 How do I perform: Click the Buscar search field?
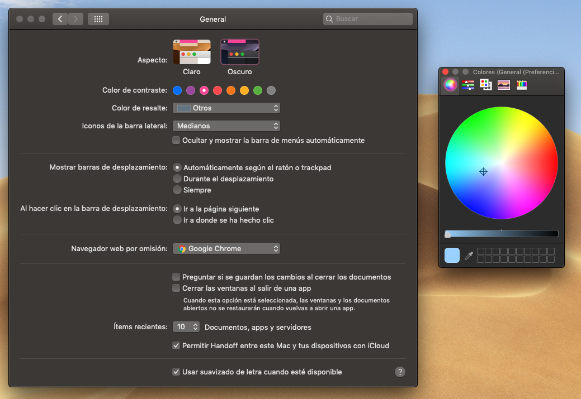tap(367, 19)
